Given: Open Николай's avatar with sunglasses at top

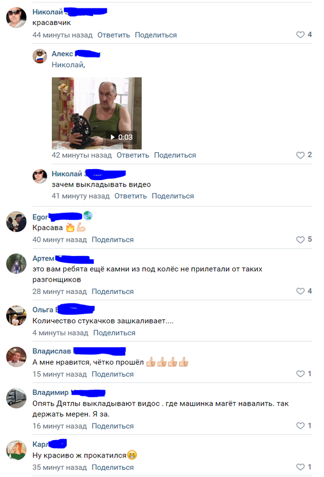Looking at the screenshot, I should click(16, 17).
